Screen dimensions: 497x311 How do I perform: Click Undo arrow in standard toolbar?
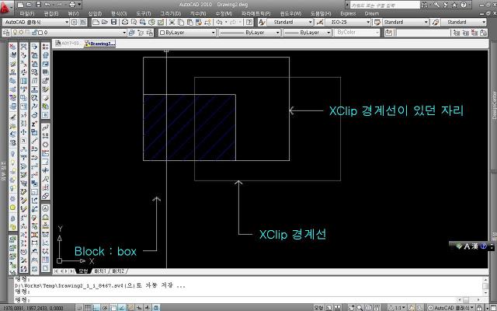click(x=219, y=22)
